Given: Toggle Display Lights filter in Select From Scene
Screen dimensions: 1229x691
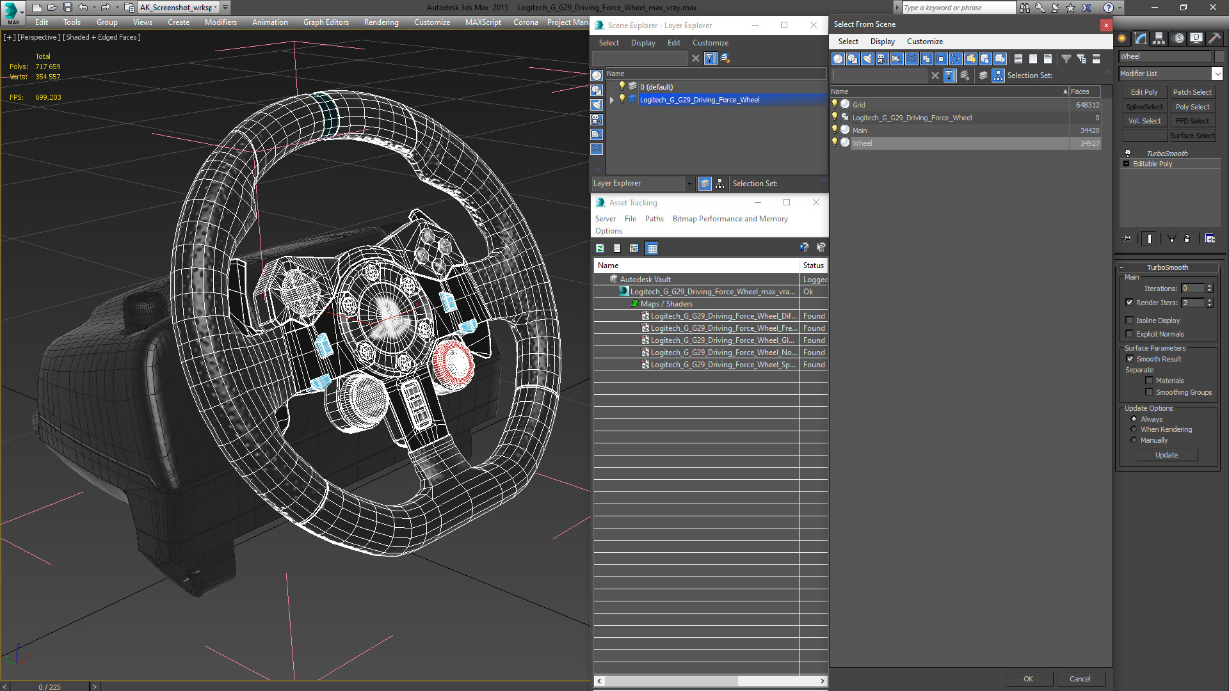Looking at the screenshot, I should click(867, 59).
